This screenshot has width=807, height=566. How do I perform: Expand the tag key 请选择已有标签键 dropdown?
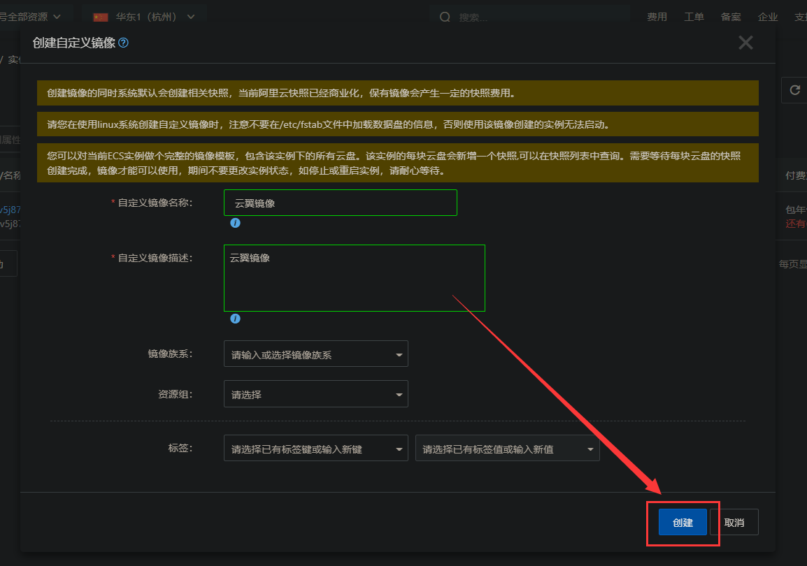315,449
